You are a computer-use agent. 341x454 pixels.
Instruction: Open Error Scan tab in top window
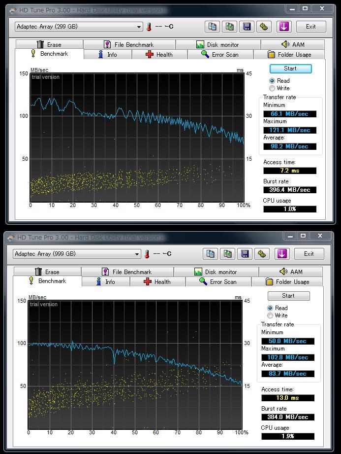coord(220,54)
